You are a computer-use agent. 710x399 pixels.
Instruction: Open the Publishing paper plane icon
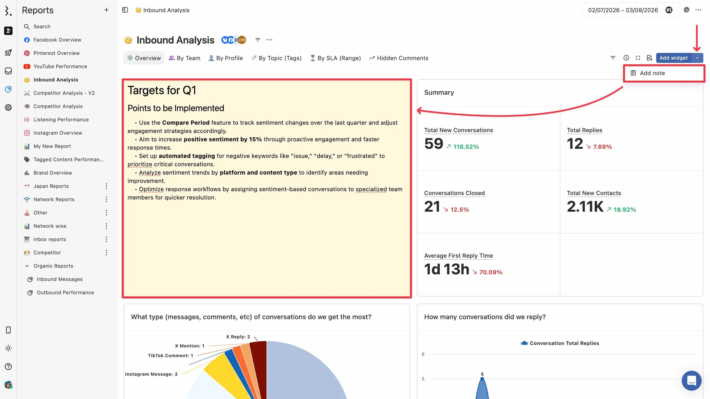pos(8,53)
